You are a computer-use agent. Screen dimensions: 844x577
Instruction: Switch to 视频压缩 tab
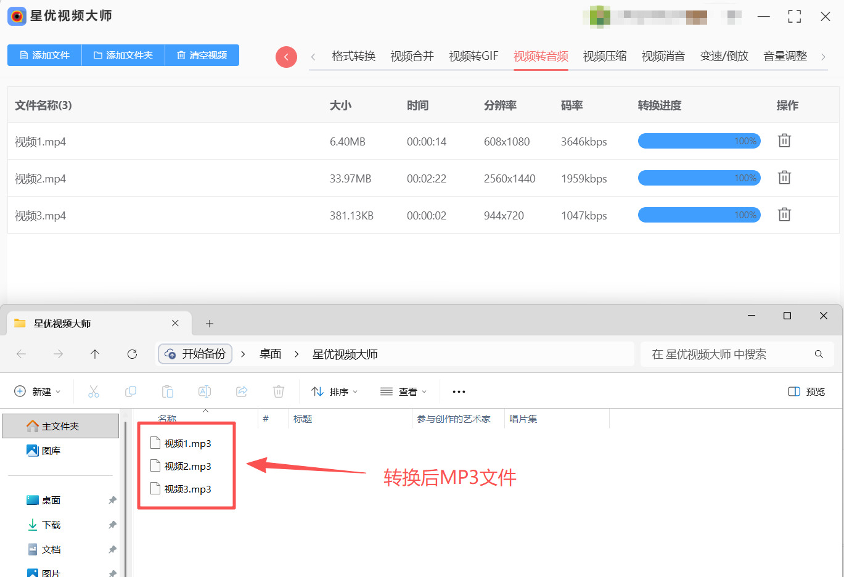click(605, 56)
